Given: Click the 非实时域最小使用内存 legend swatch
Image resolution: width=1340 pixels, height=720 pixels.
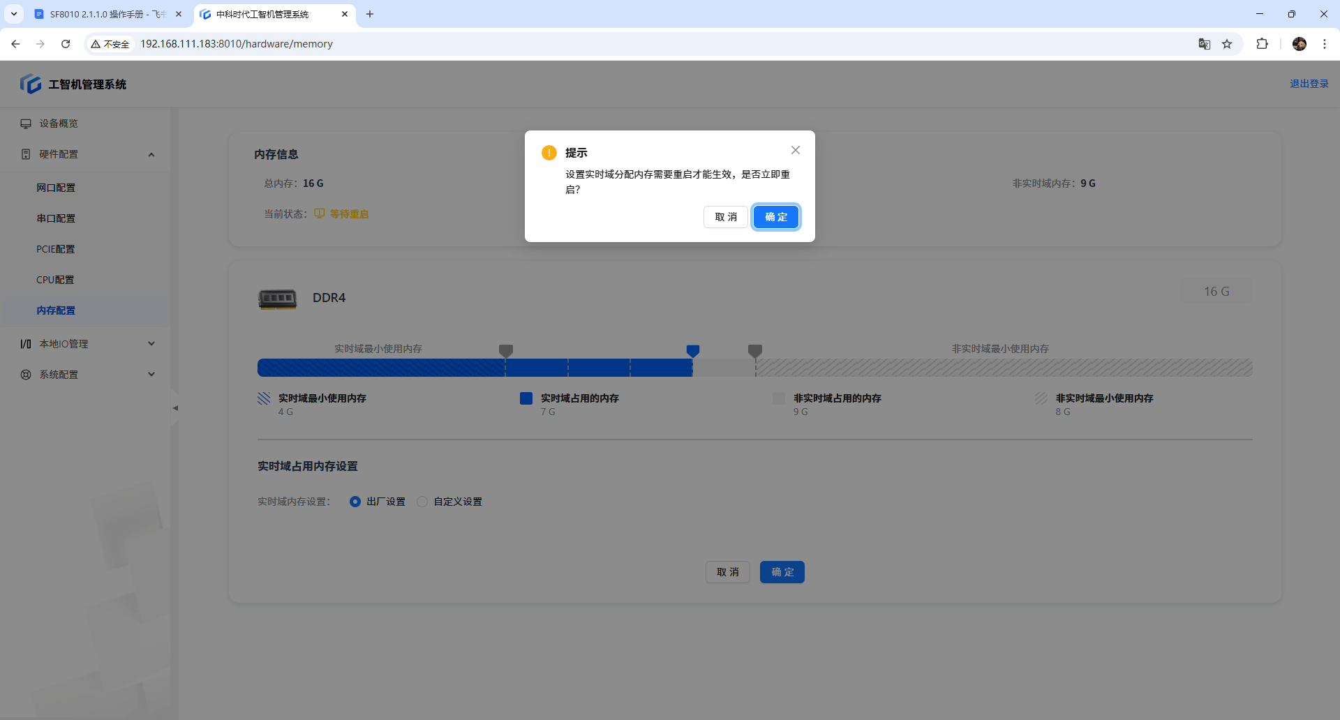Looking at the screenshot, I should click(x=1041, y=398).
